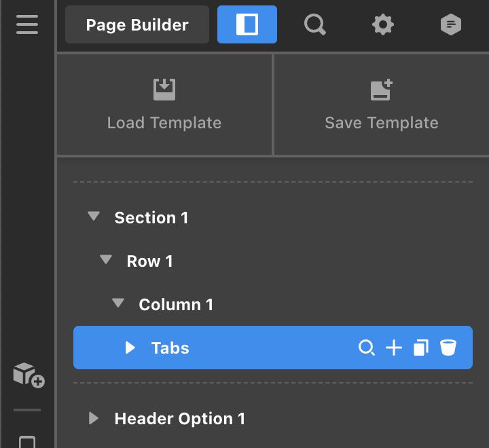Open the hamburger menu in the sidebar
The width and height of the screenshot is (489, 448).
[27, 24]
